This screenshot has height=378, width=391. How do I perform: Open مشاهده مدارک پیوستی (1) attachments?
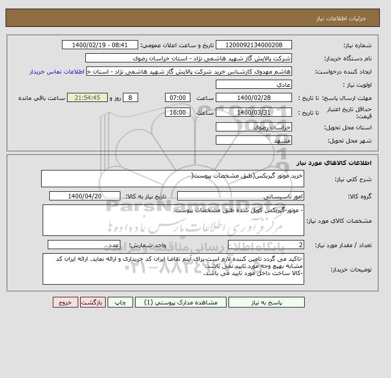point(181,302)
